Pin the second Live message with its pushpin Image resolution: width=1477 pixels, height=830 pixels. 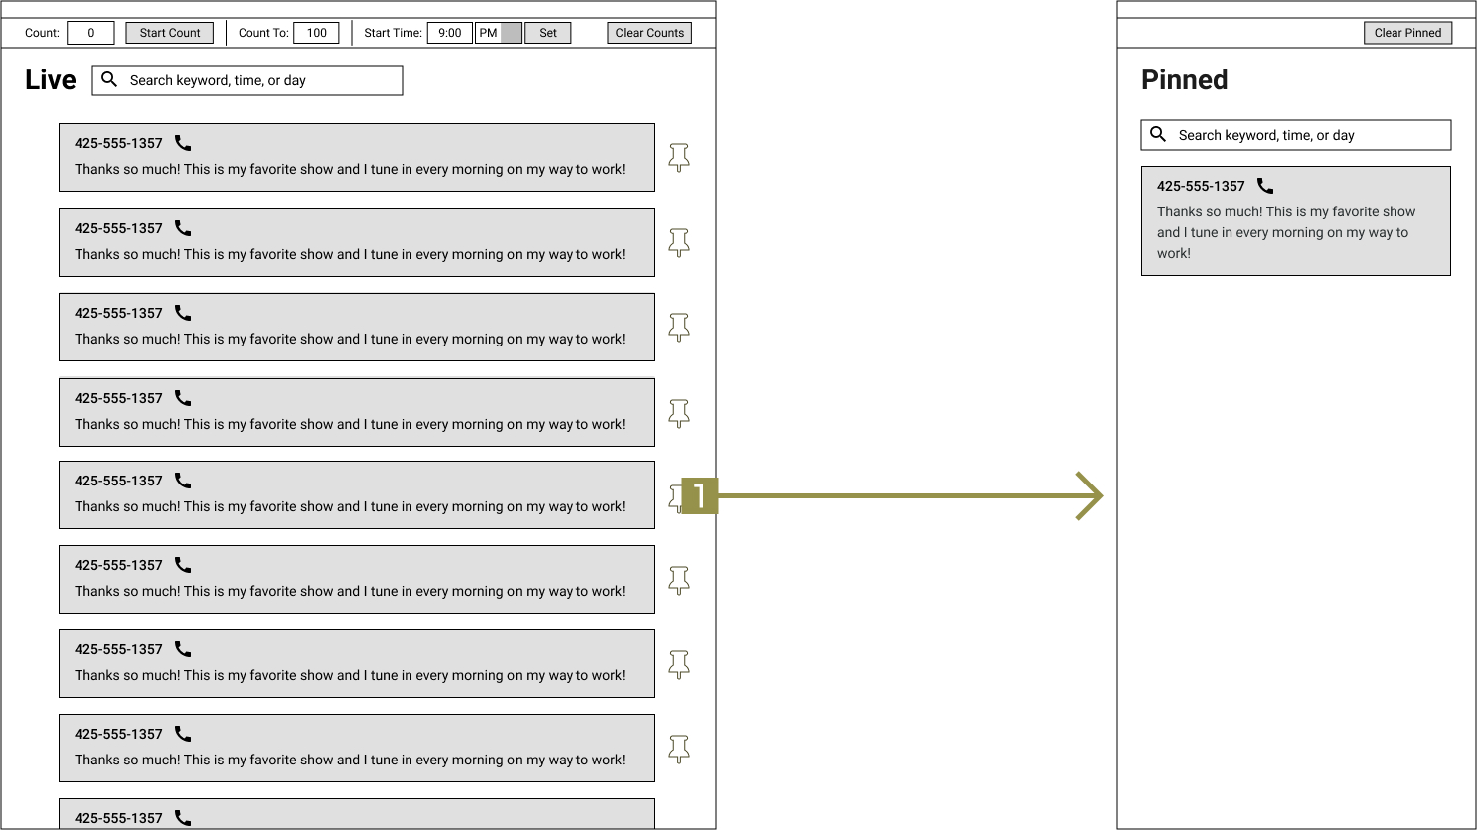(679, 242)
